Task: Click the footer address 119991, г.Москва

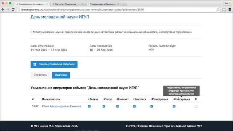Action: tap(164, 126)
